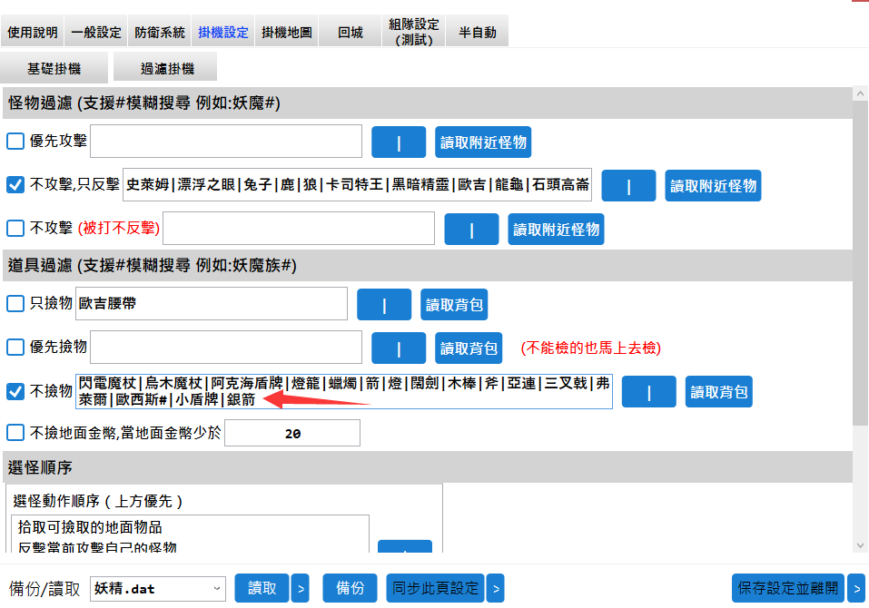Select the 掛機設定 tab

223,32
